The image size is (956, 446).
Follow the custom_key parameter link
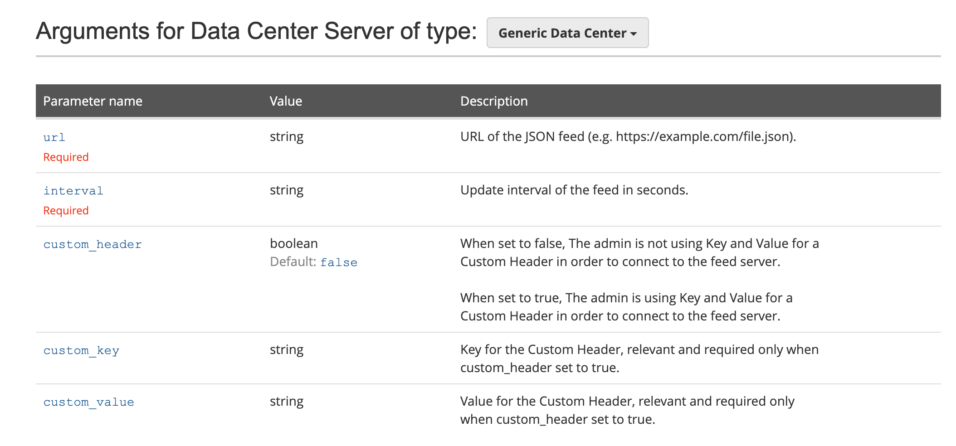point(81,350)
